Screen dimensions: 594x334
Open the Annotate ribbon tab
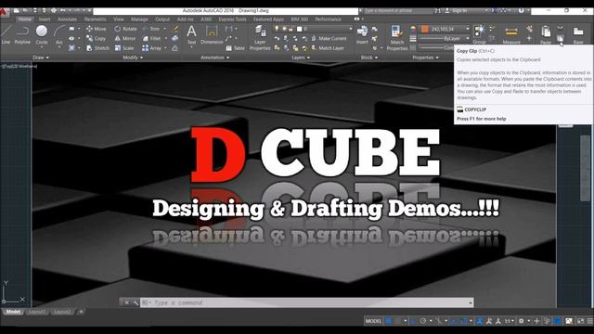[x=67, y=19]
